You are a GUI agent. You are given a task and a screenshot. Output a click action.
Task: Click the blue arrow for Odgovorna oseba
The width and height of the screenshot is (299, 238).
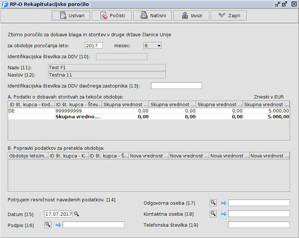223,203
